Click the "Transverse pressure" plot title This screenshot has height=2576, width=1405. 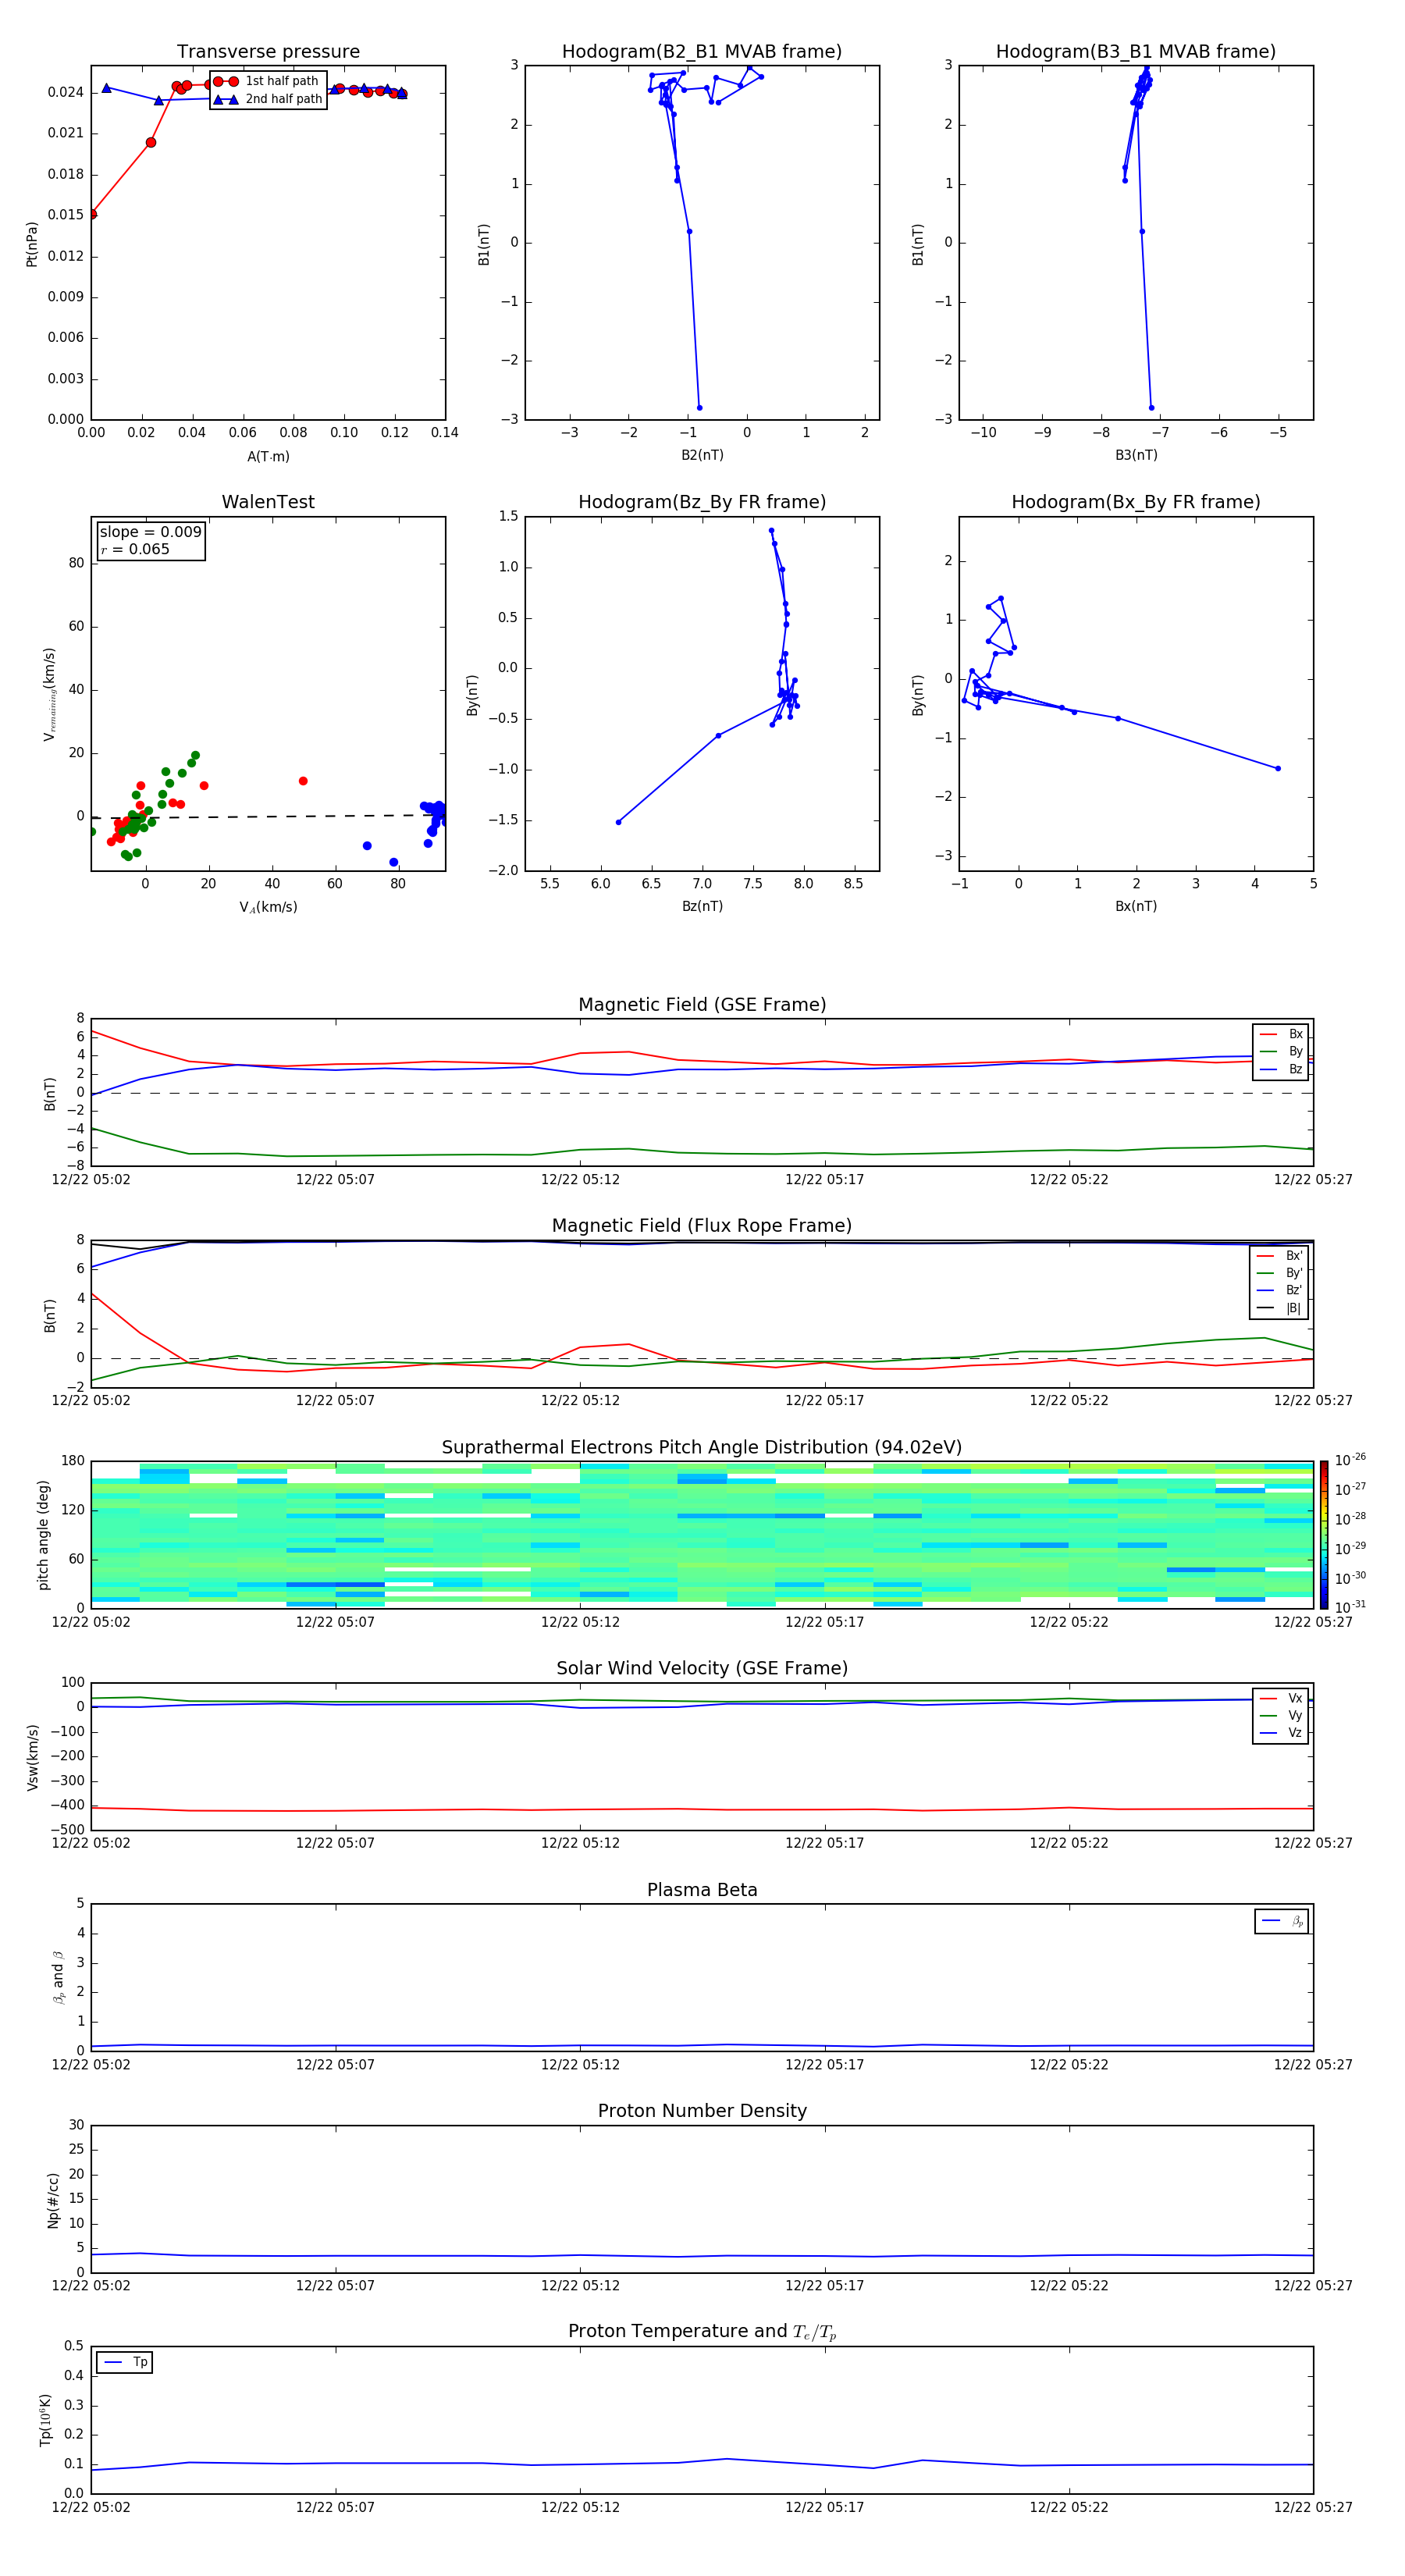[x=268, y=52]
